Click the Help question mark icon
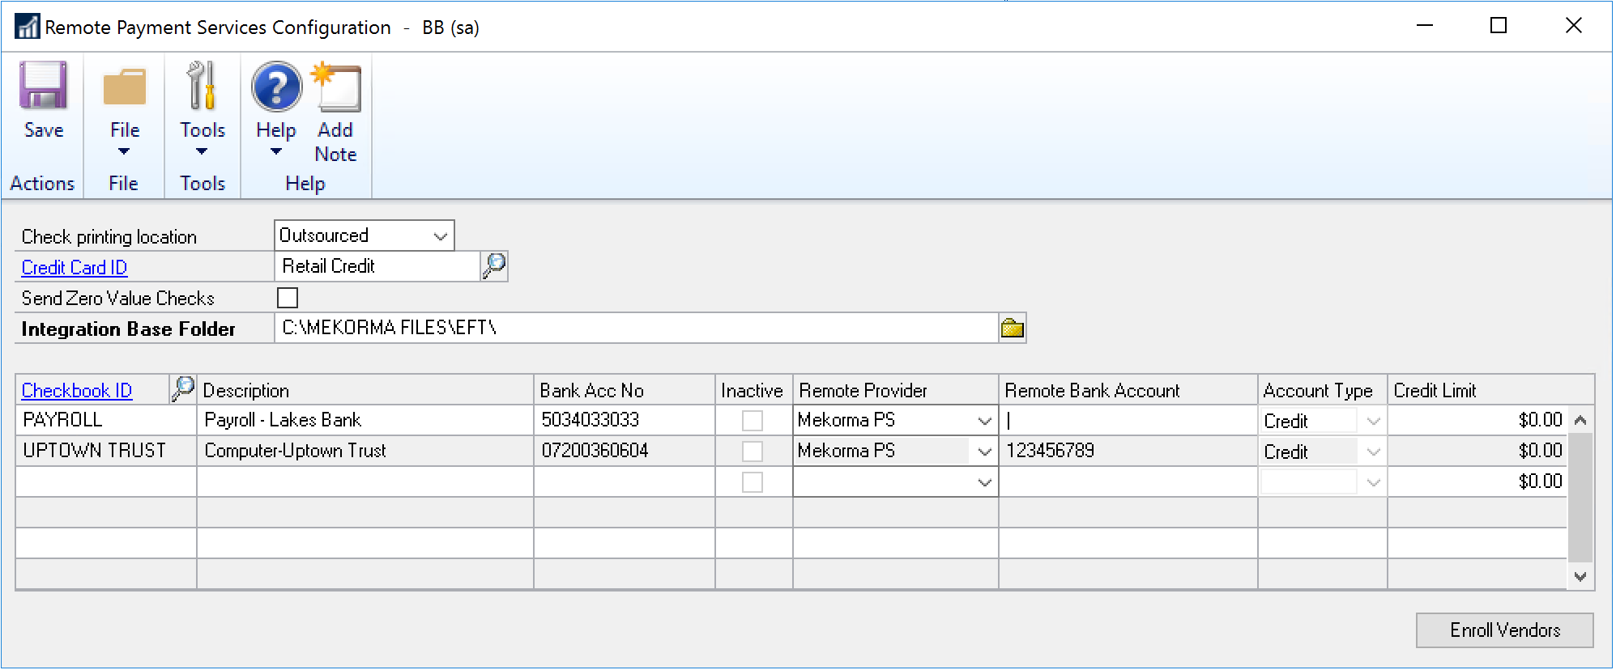The height and width of the screenshot is (670, 1616). (x=276, y=87)
